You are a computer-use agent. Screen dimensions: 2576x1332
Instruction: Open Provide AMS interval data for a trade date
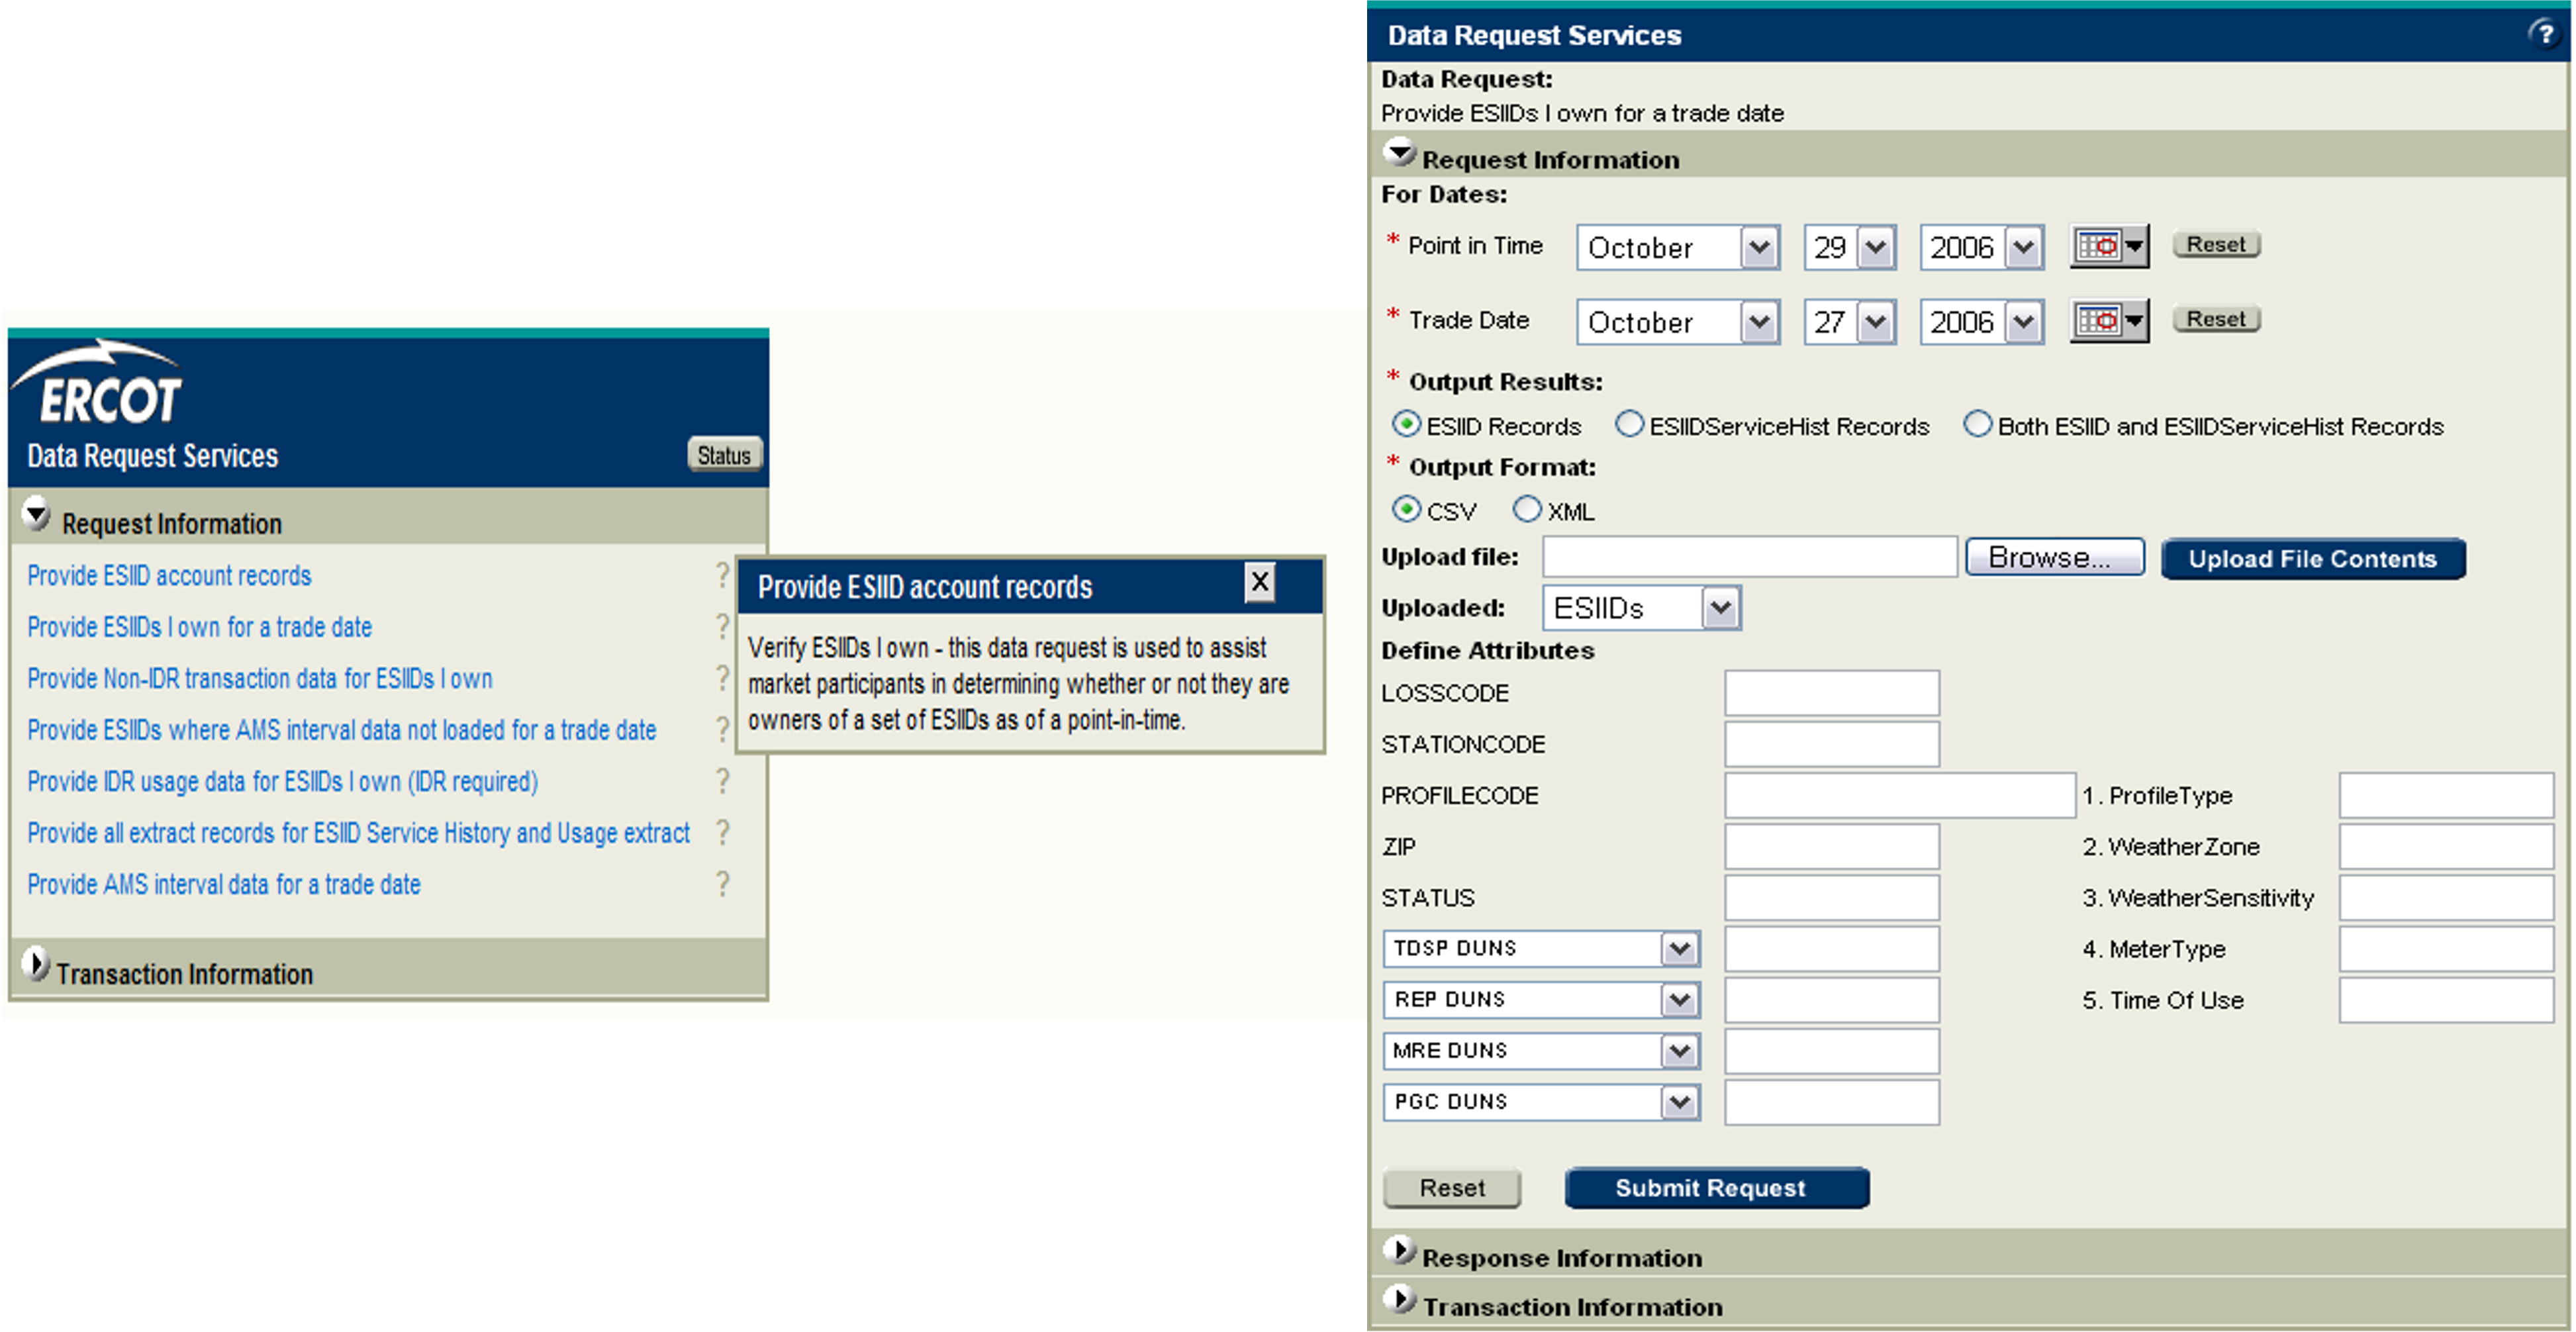point(224,885)
